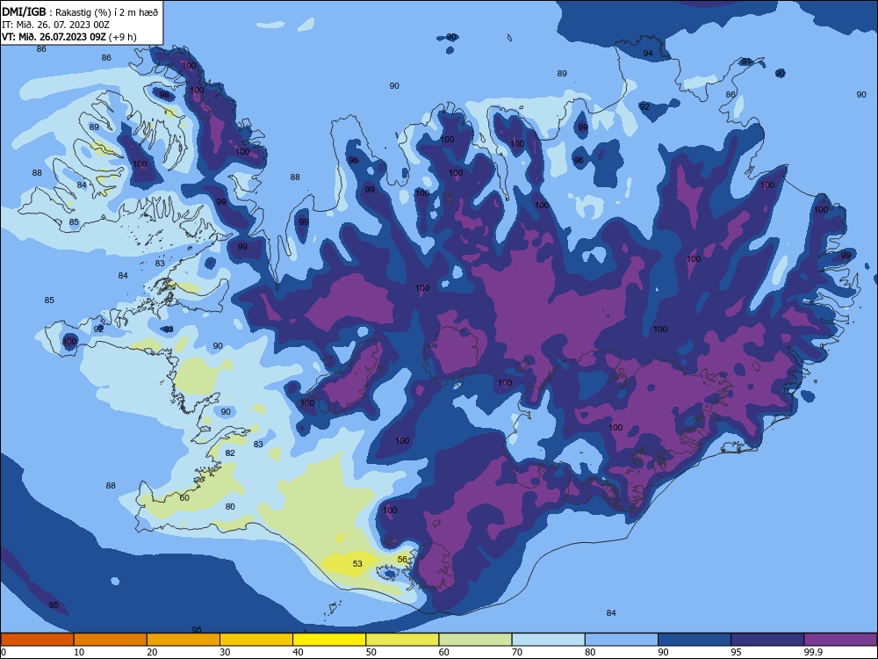Select the medium blue 90–95 legend swatch

(x=694, y=640)
